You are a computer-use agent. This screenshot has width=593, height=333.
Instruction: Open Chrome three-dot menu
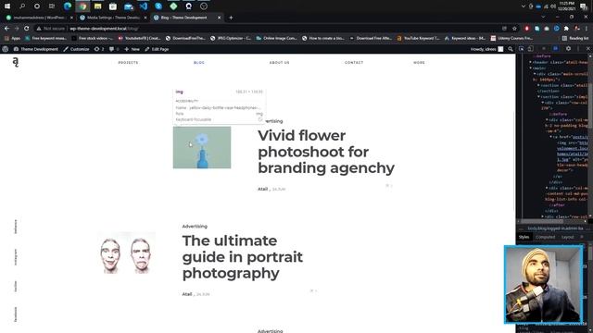587,29
